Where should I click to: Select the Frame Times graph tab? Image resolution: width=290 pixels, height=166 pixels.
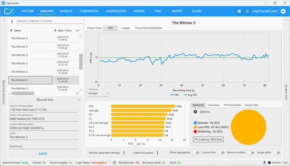pyautogui.click(x=95, y=28)
